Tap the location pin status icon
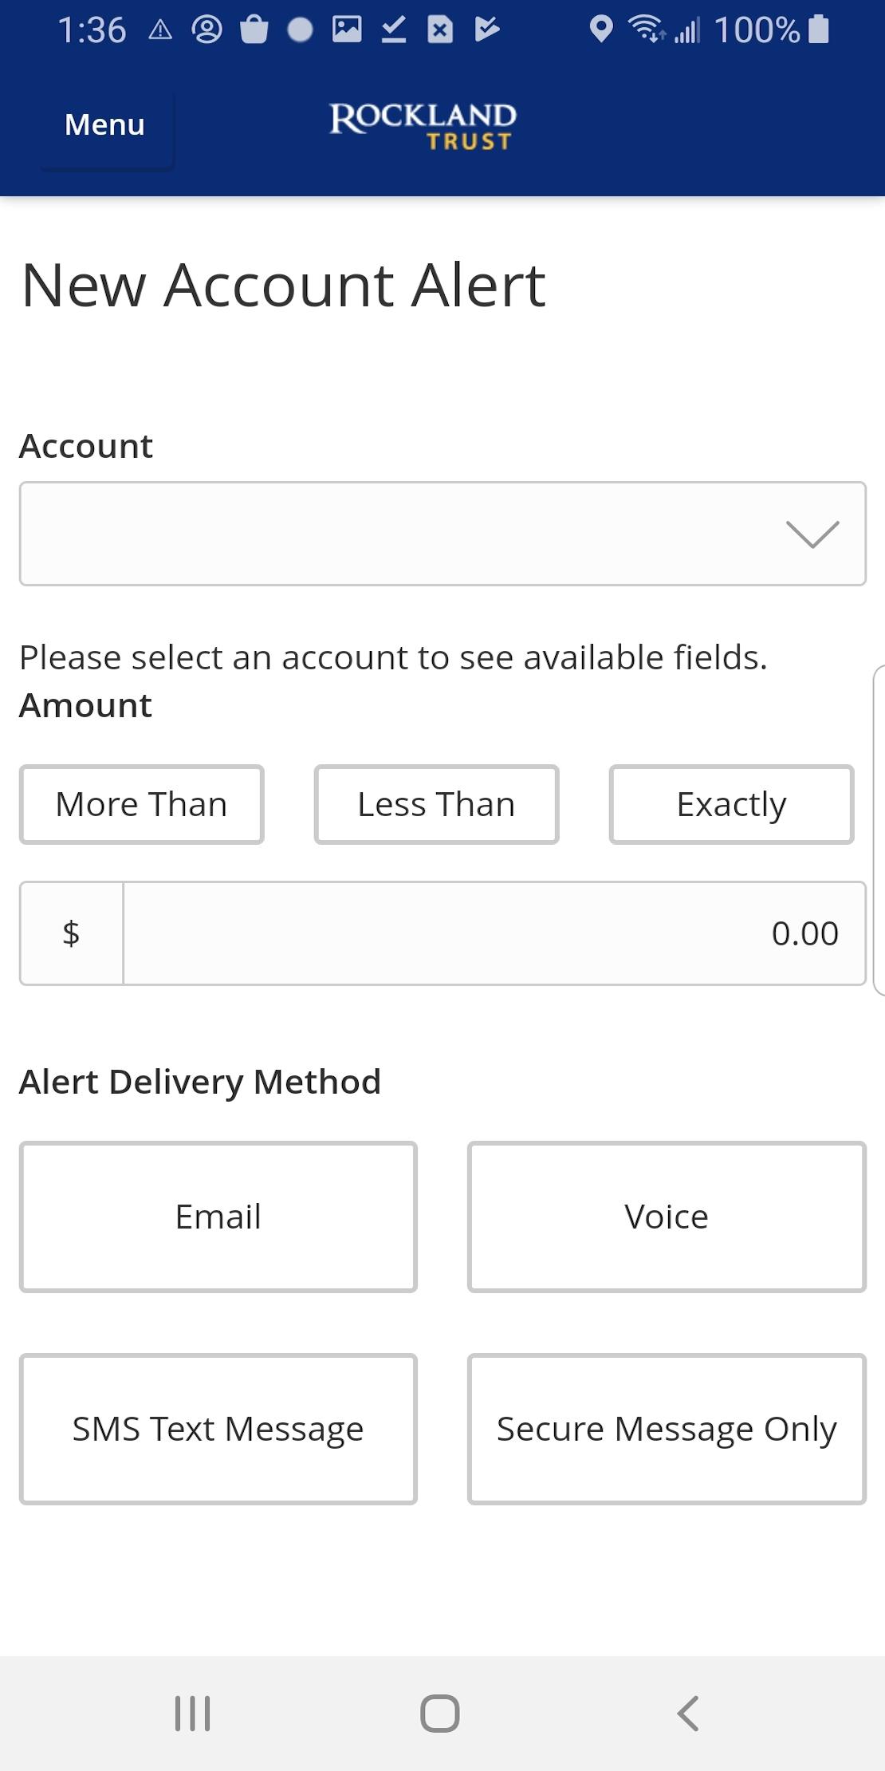Viewport: 885px width, 1771px height. coord(601,30)
